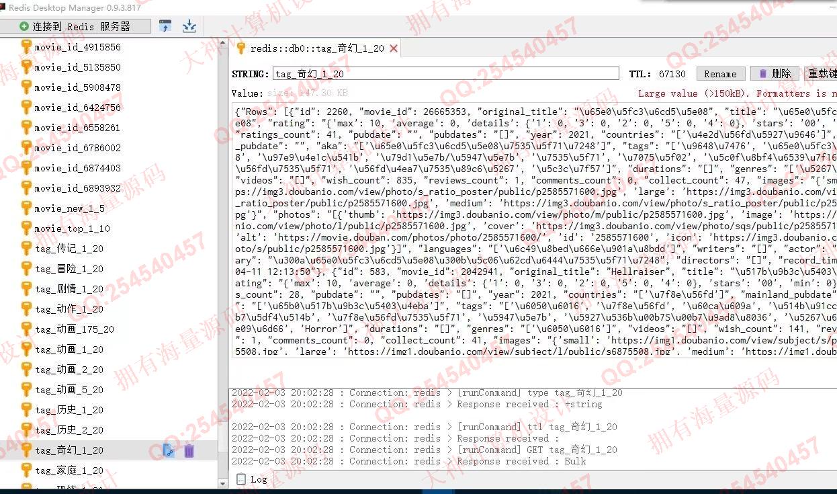Click the connect to Redis server button
837x494 pixels.
(x=75, y=26)
